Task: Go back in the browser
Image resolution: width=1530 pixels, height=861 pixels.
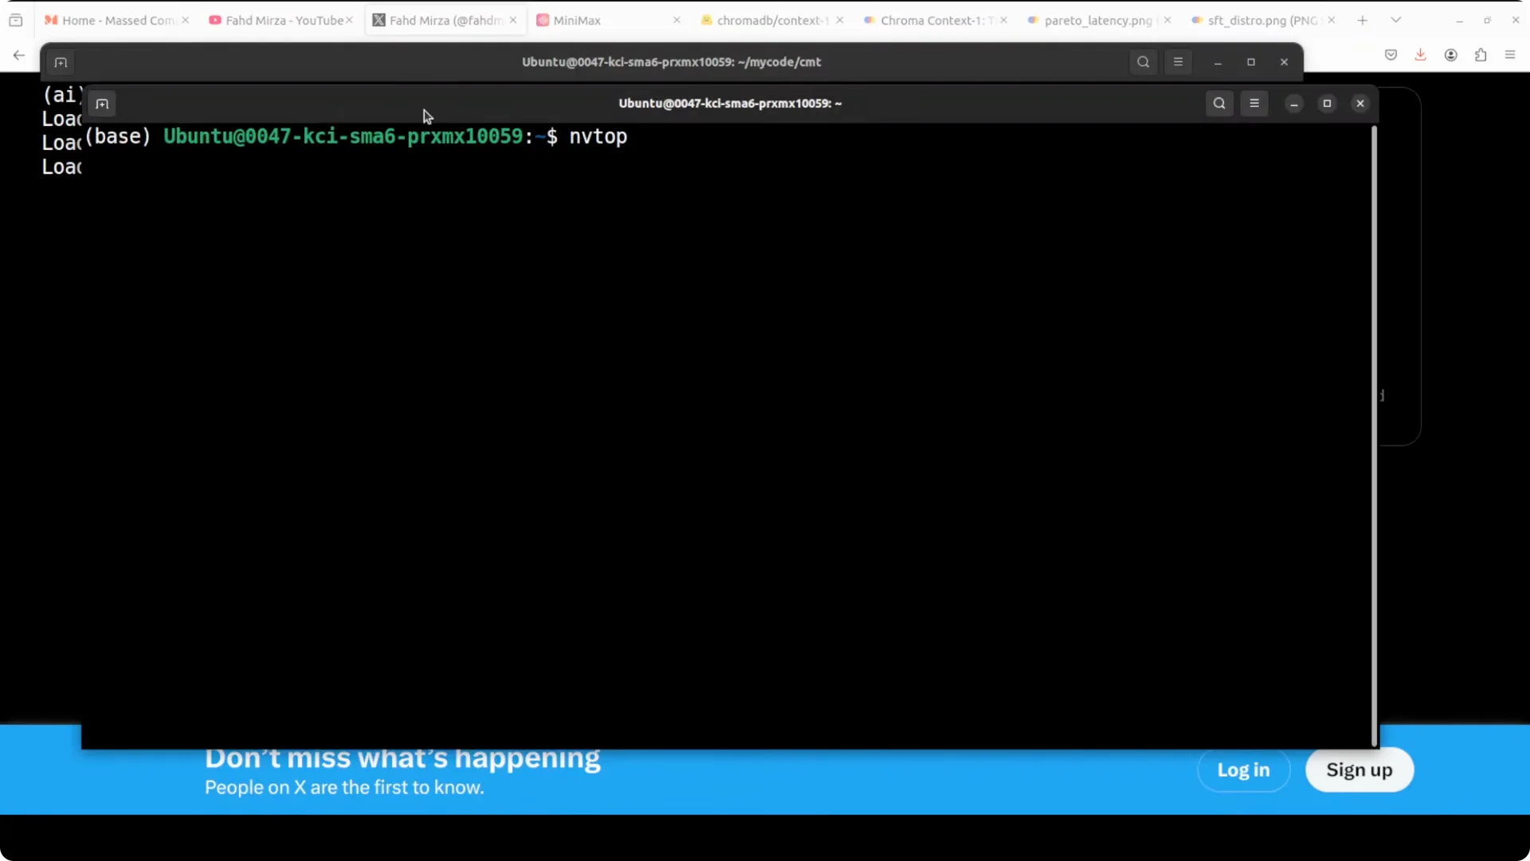Action: coord(19,55)
